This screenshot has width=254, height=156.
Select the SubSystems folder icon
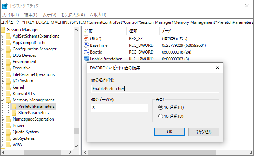tap(8, 138)
